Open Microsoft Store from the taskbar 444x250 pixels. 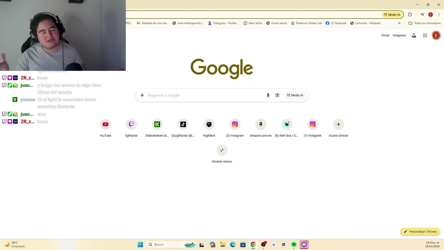click(243, 244)
